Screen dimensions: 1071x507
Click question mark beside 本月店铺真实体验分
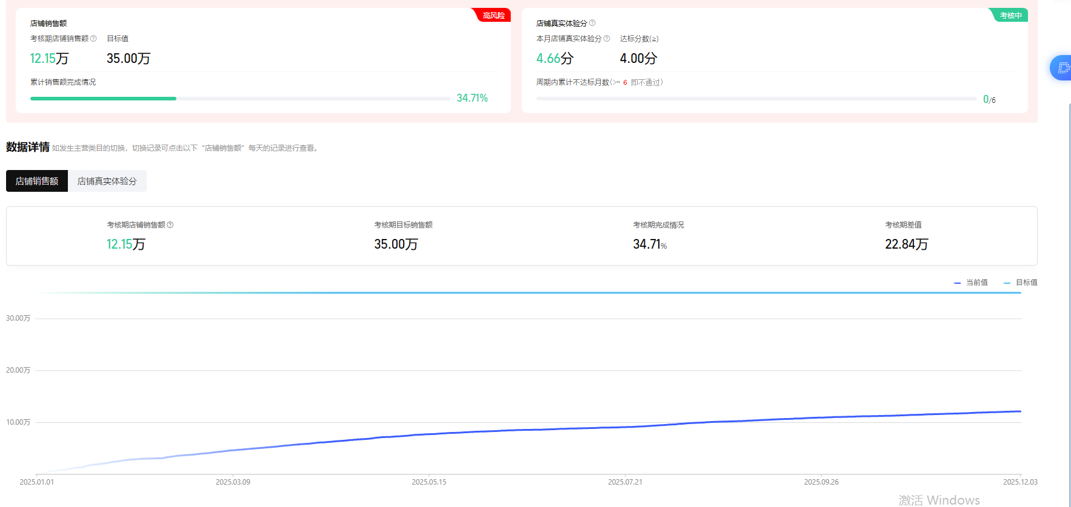[607, 39]
